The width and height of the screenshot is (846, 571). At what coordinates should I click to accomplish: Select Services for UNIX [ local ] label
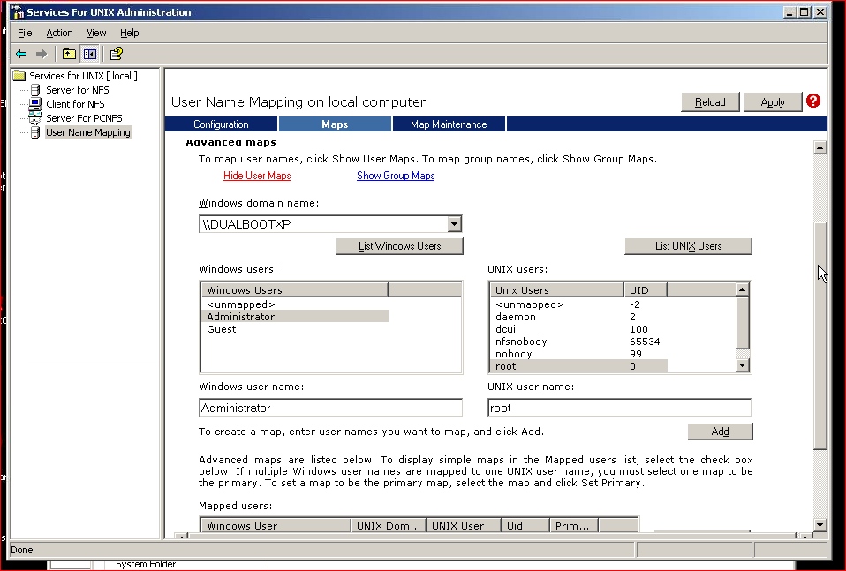coord(83,76)
